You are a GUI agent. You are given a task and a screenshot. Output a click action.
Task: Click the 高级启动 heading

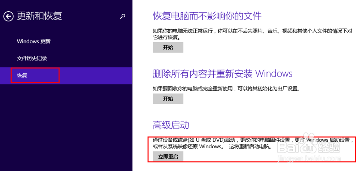(x=171, y=125)
